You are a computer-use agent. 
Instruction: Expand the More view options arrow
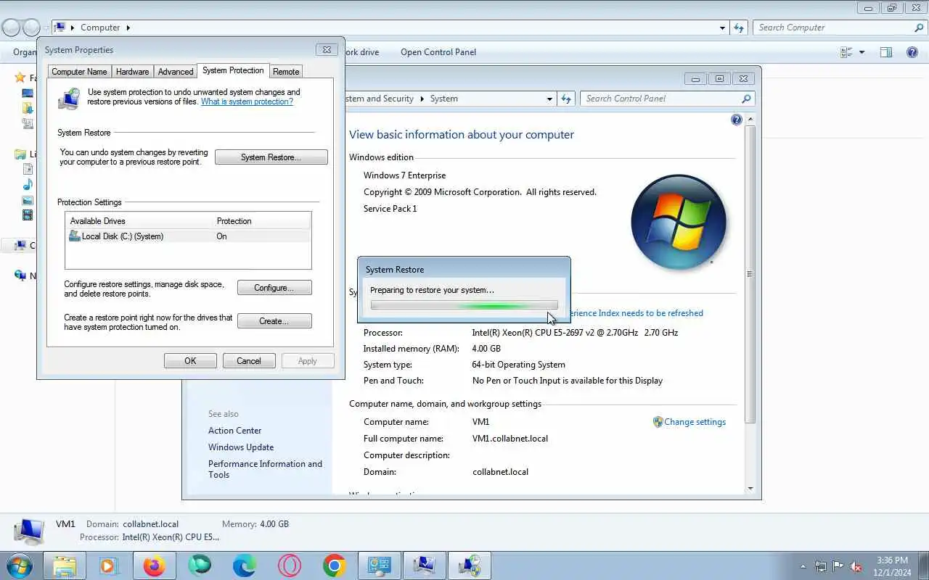pyautogui.click(x=862, y=52)
